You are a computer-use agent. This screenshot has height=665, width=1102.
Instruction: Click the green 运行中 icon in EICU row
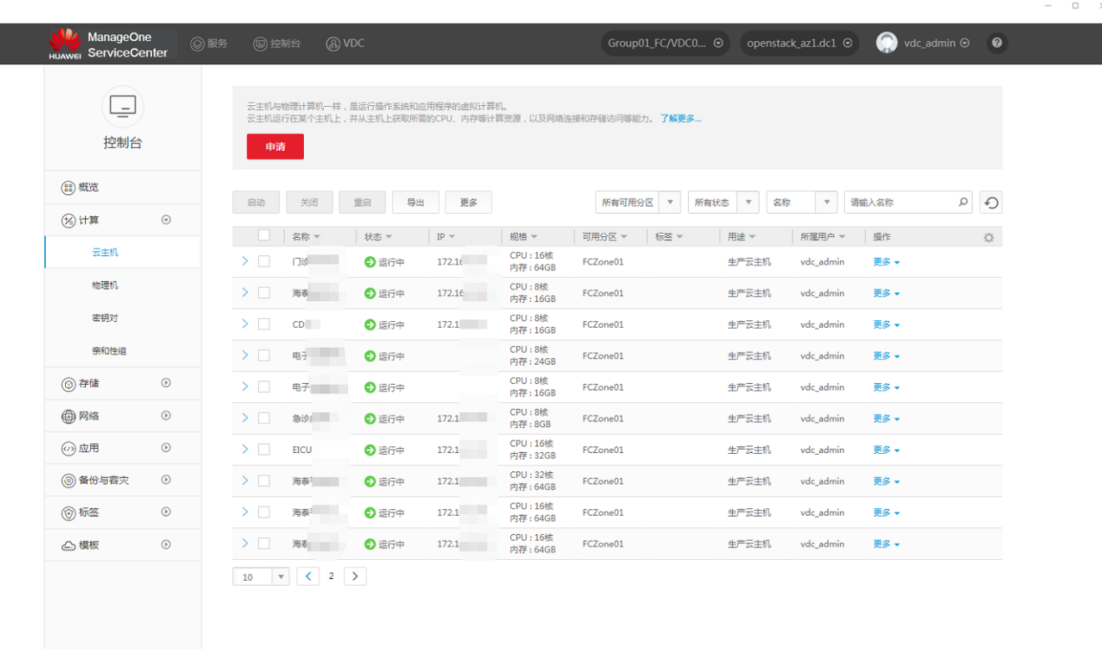(370, 451)
